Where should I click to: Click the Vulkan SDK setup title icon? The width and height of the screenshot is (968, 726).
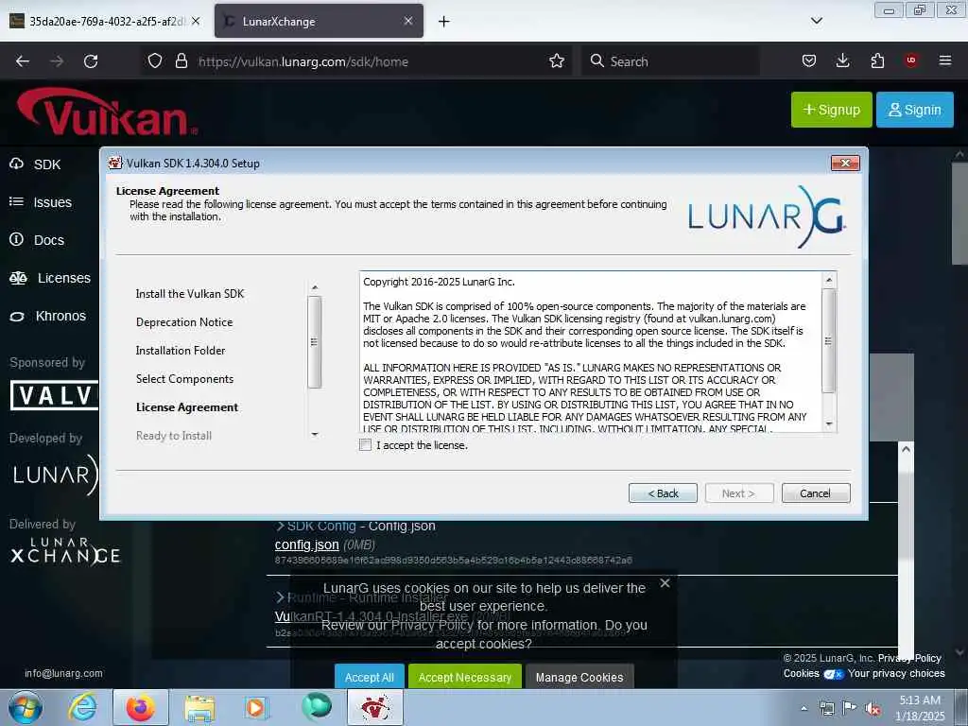114,163
